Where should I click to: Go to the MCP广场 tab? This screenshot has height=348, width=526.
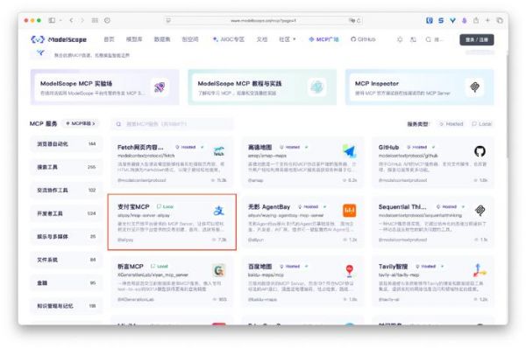point(323,39)
